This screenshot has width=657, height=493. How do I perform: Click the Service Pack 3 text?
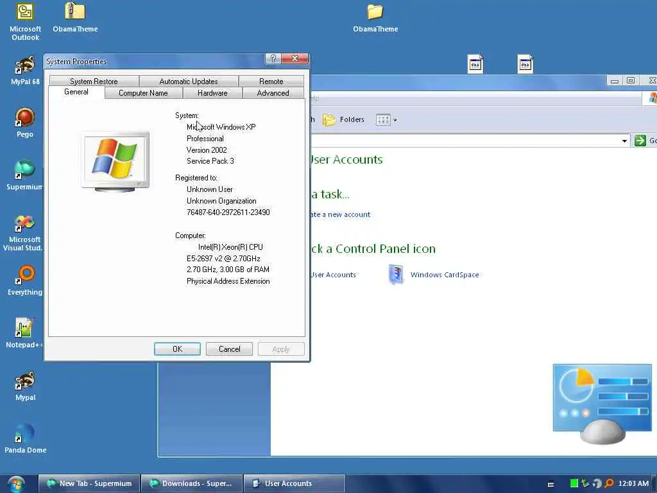[210, 161]
